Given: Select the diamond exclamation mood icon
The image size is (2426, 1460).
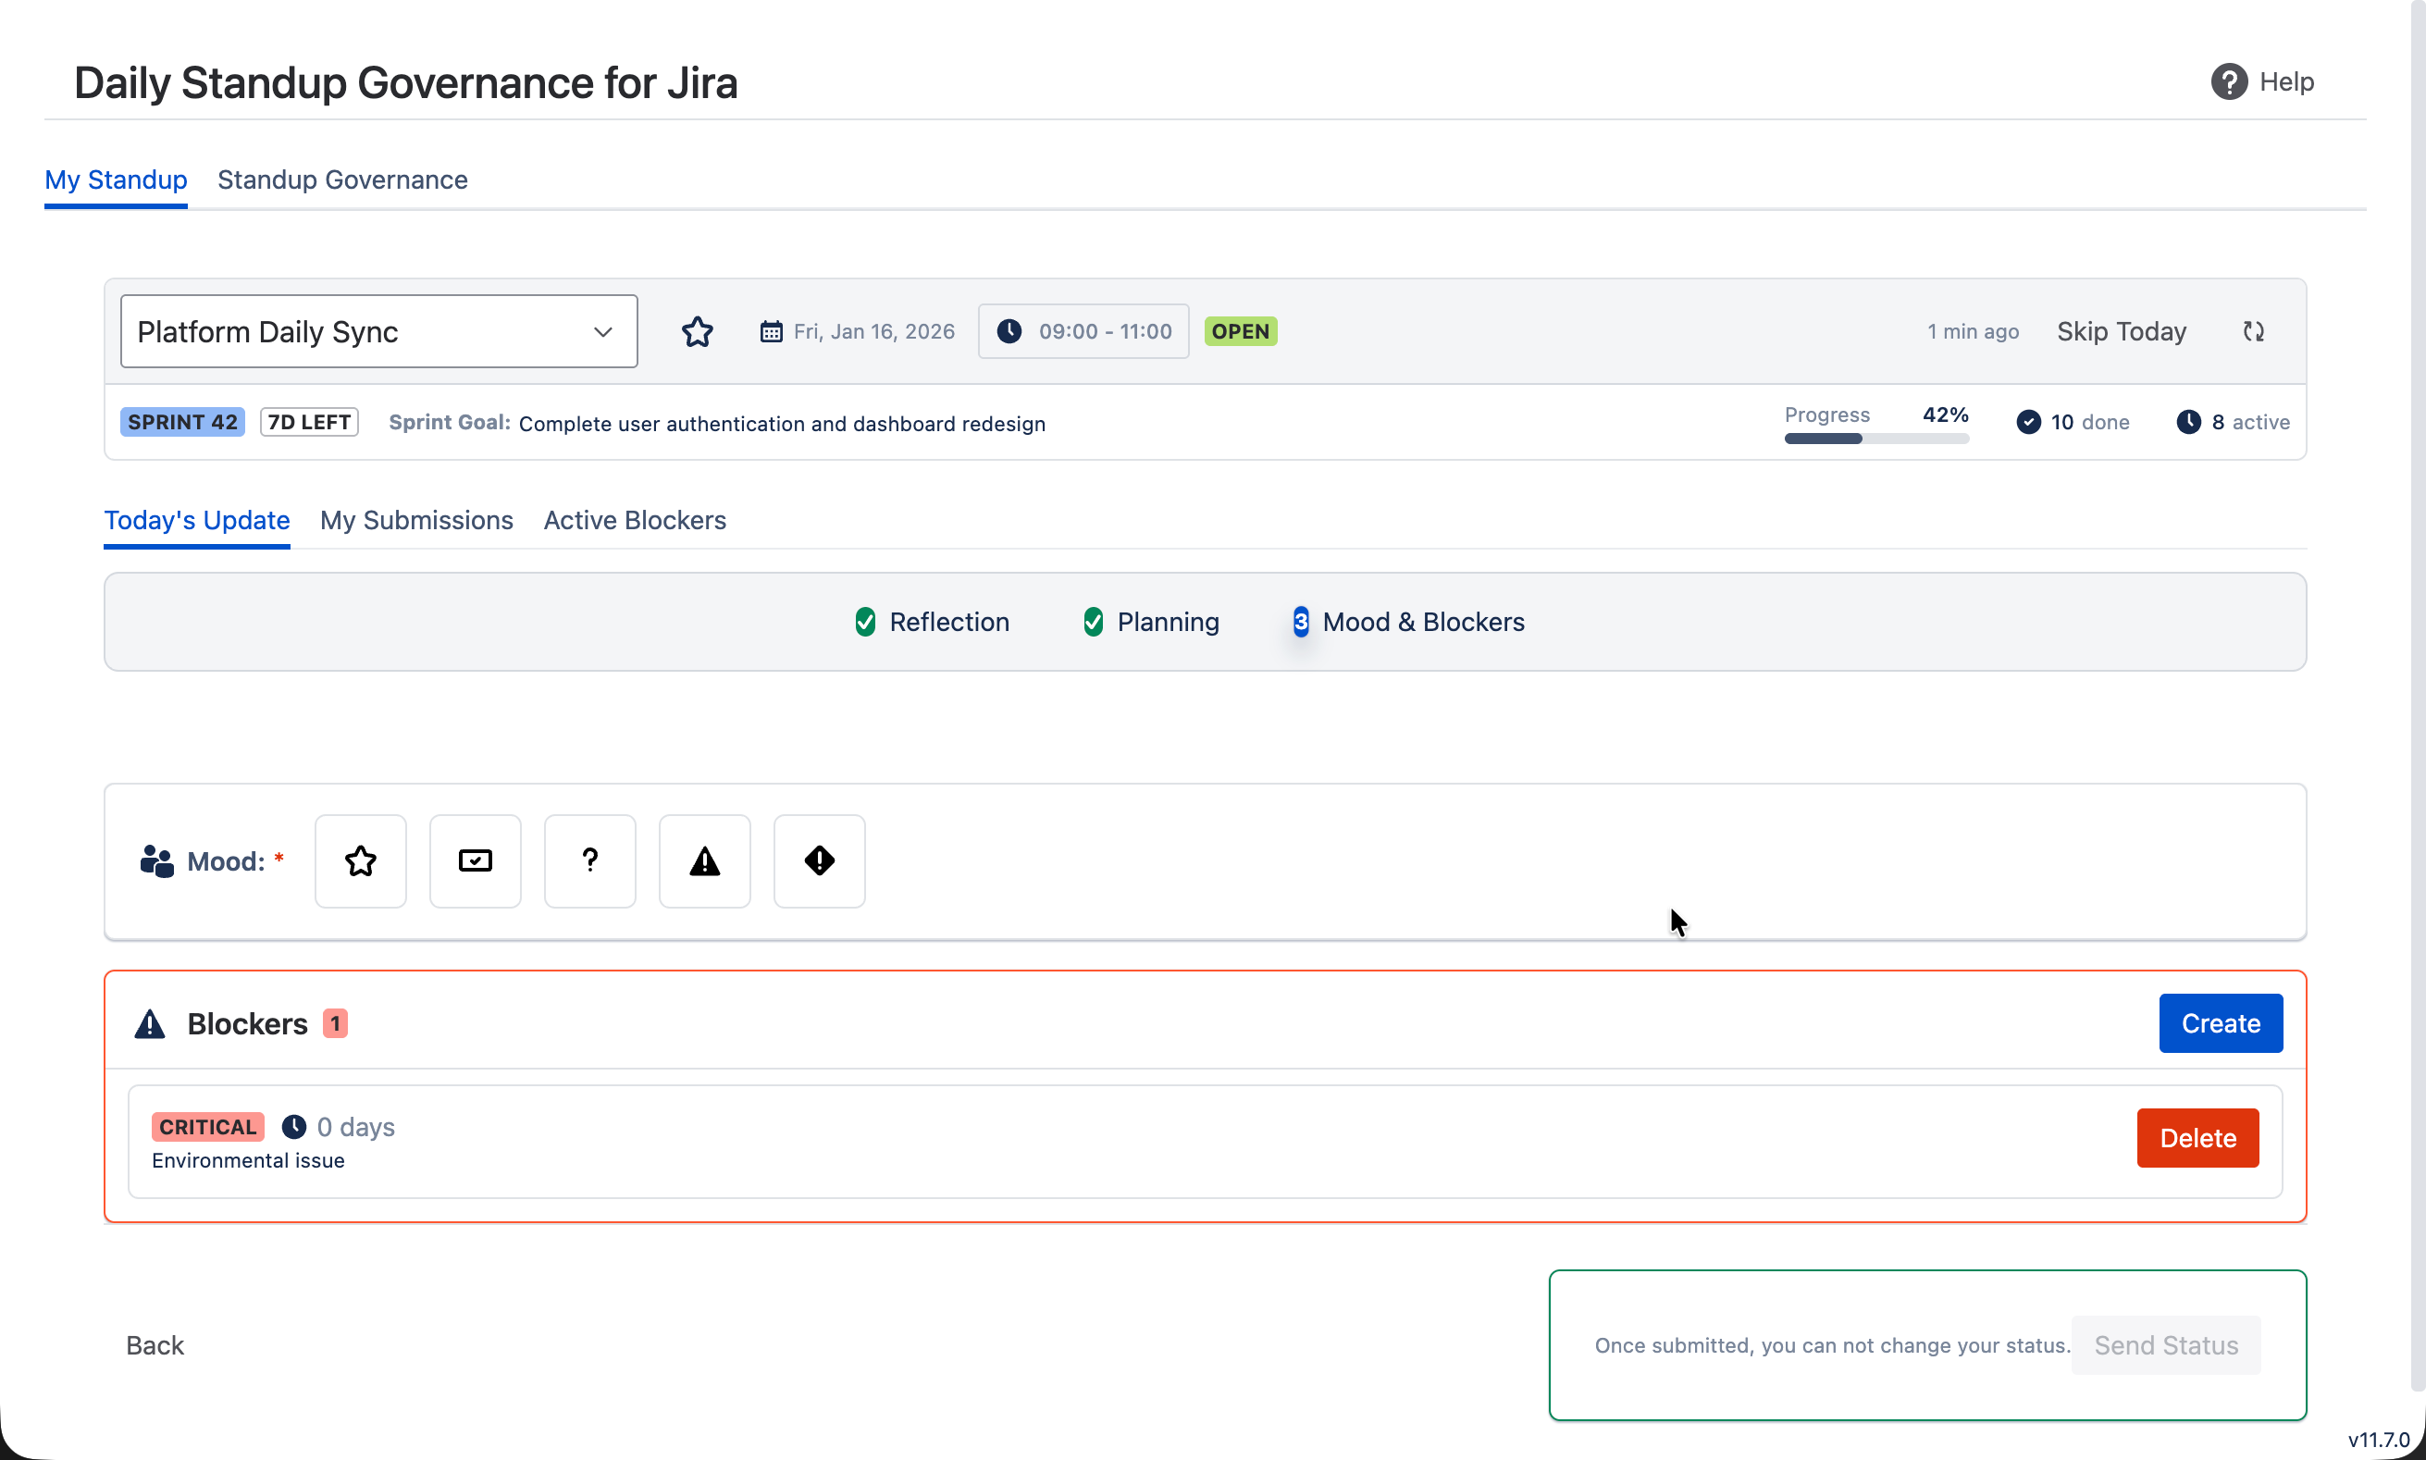Looking at the screenshot, I should [819, 860].
